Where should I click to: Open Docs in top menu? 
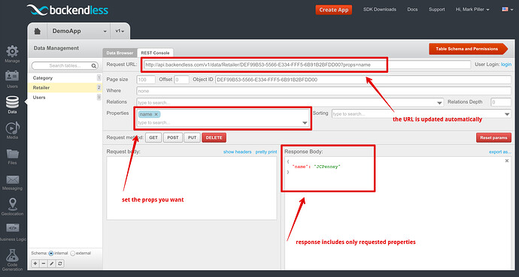click(412, 10)
